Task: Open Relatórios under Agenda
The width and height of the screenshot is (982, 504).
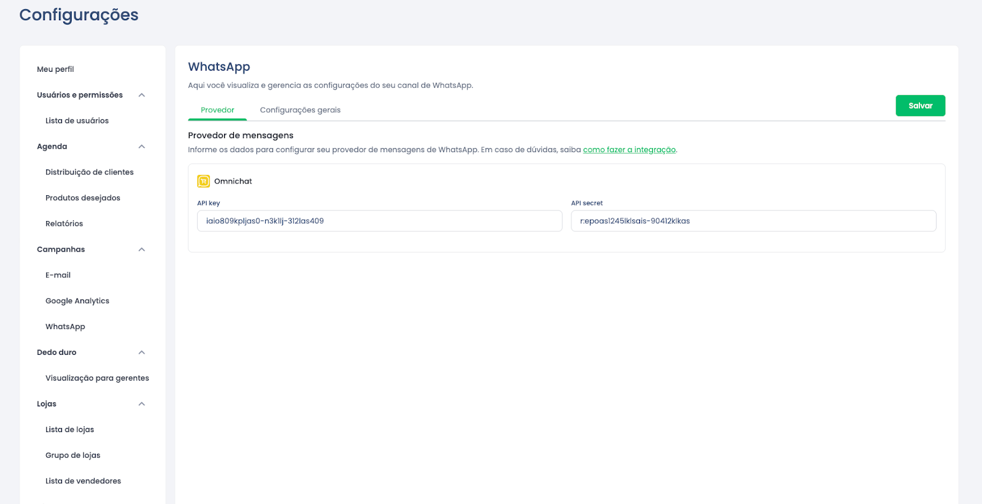Action: pyautogui.click(x=64, y=224)
